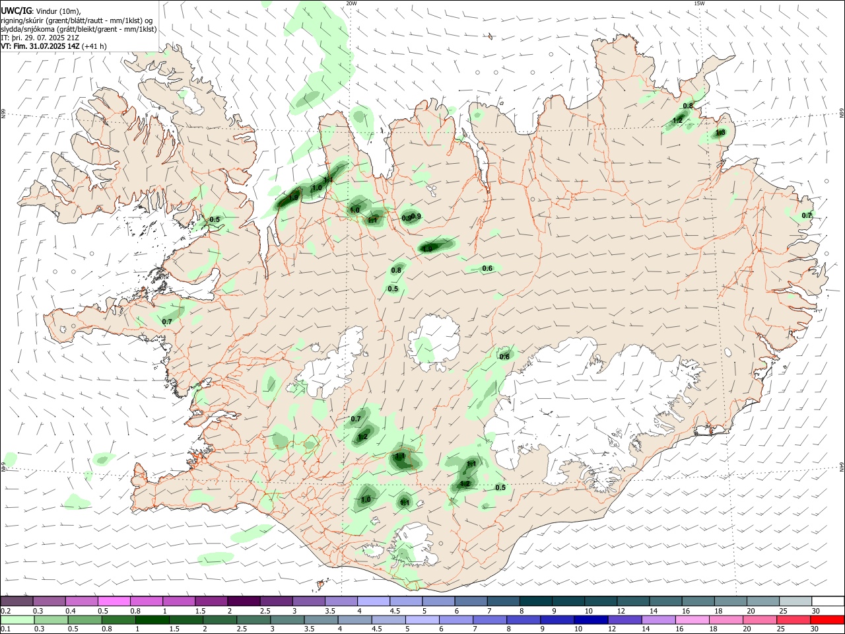Click the white 30 mm snow swatch
The height and width of the screenshot is (634, 845).
[827, 601]
